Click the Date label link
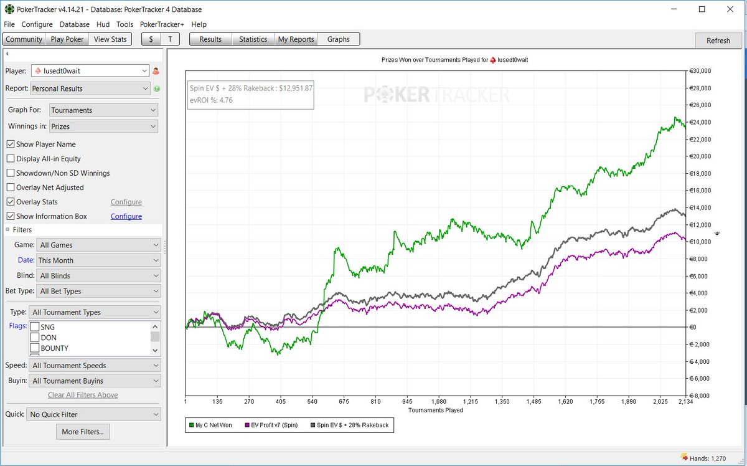 [26, 260]
